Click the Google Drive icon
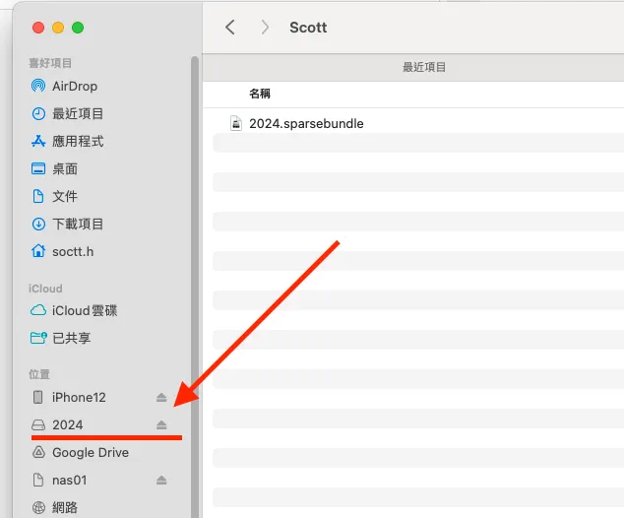 38,452
